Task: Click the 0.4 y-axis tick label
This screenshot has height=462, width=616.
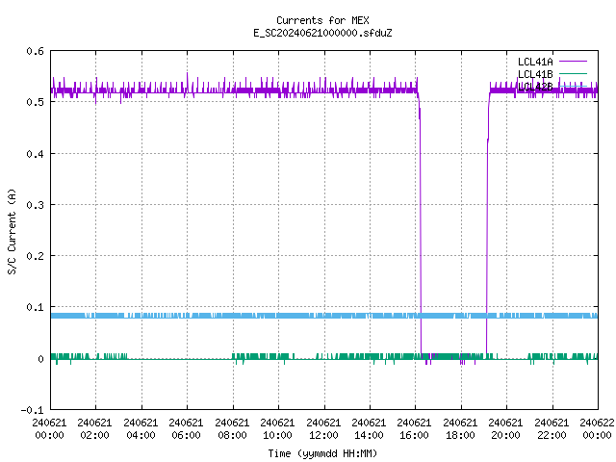Action: [x=35, y=154]
